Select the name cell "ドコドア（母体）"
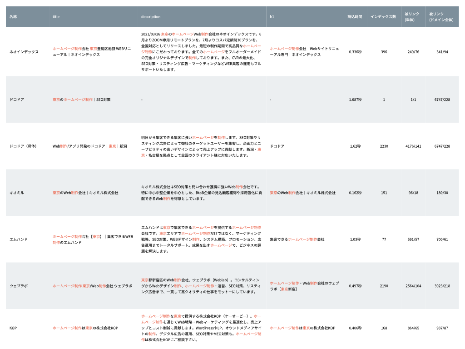Viewport: 465px width, 349px height. (23, 146)
